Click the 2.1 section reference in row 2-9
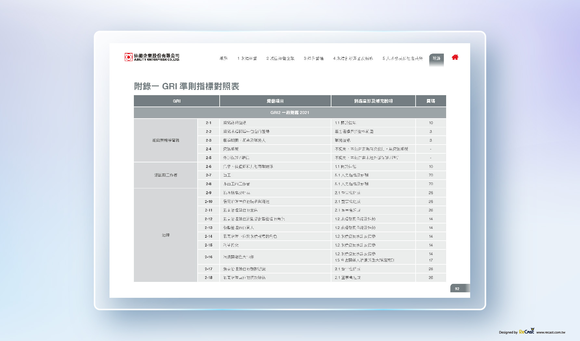The width and height of the screenshot is (580, 341). tap(348, 193)
